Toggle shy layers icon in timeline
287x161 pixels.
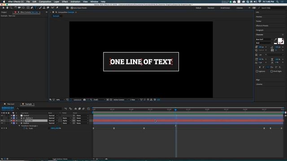click(75, 109)
